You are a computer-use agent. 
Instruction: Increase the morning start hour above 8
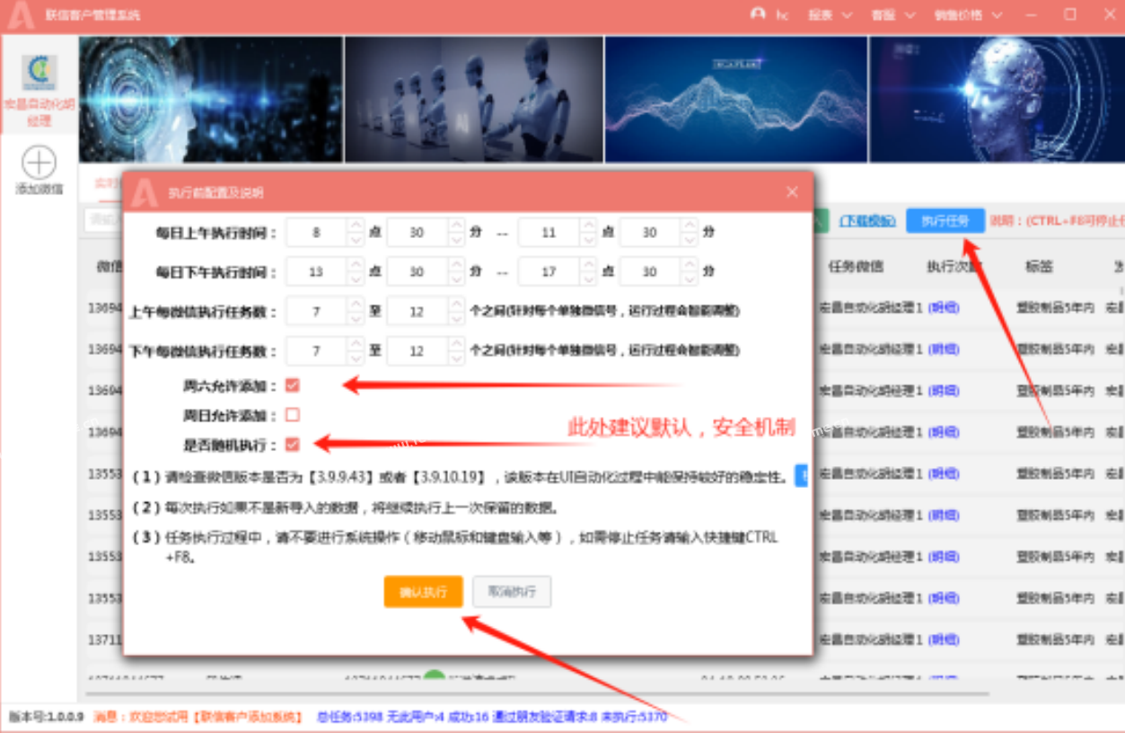(x=356, y=225)
